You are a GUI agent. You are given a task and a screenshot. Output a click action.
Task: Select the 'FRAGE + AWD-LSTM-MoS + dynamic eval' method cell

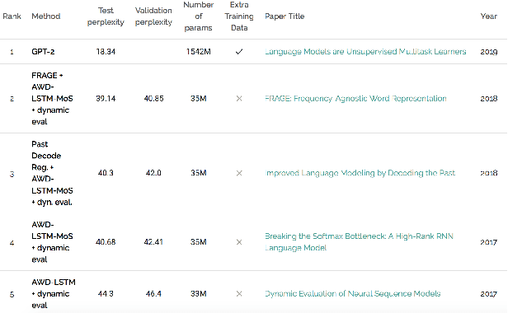[52, 98]
